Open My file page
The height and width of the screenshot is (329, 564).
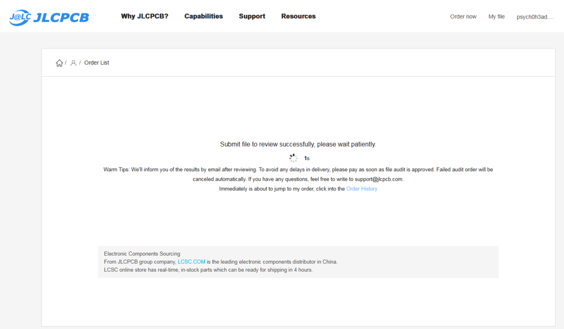coord(496,16)
